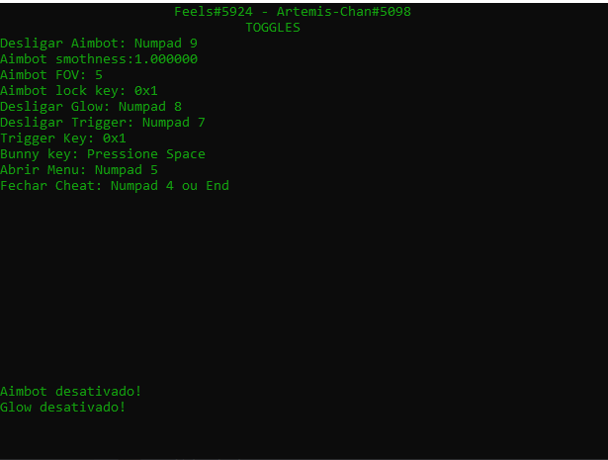608x460 pixels.
Task: Click the 0x1 value beside Trigger Key
Action: point(115,138)
